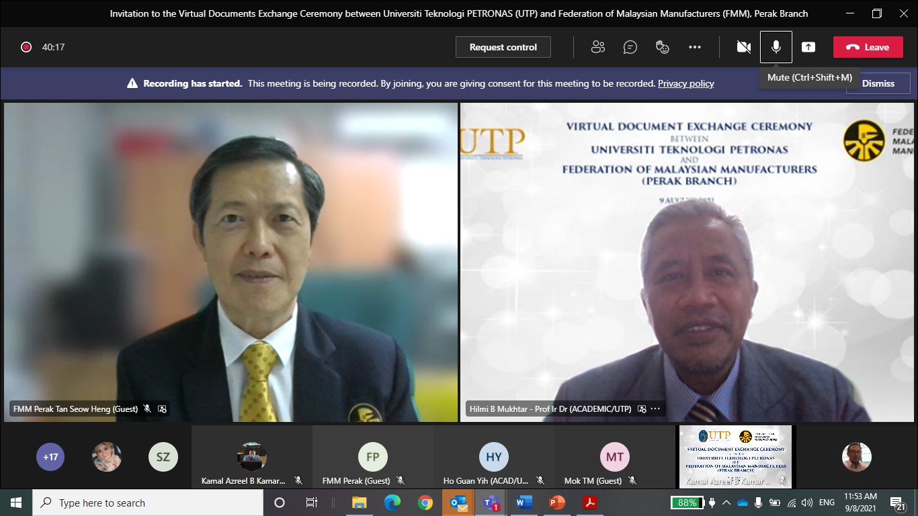Click the red recording indicator

click(26, 47)
